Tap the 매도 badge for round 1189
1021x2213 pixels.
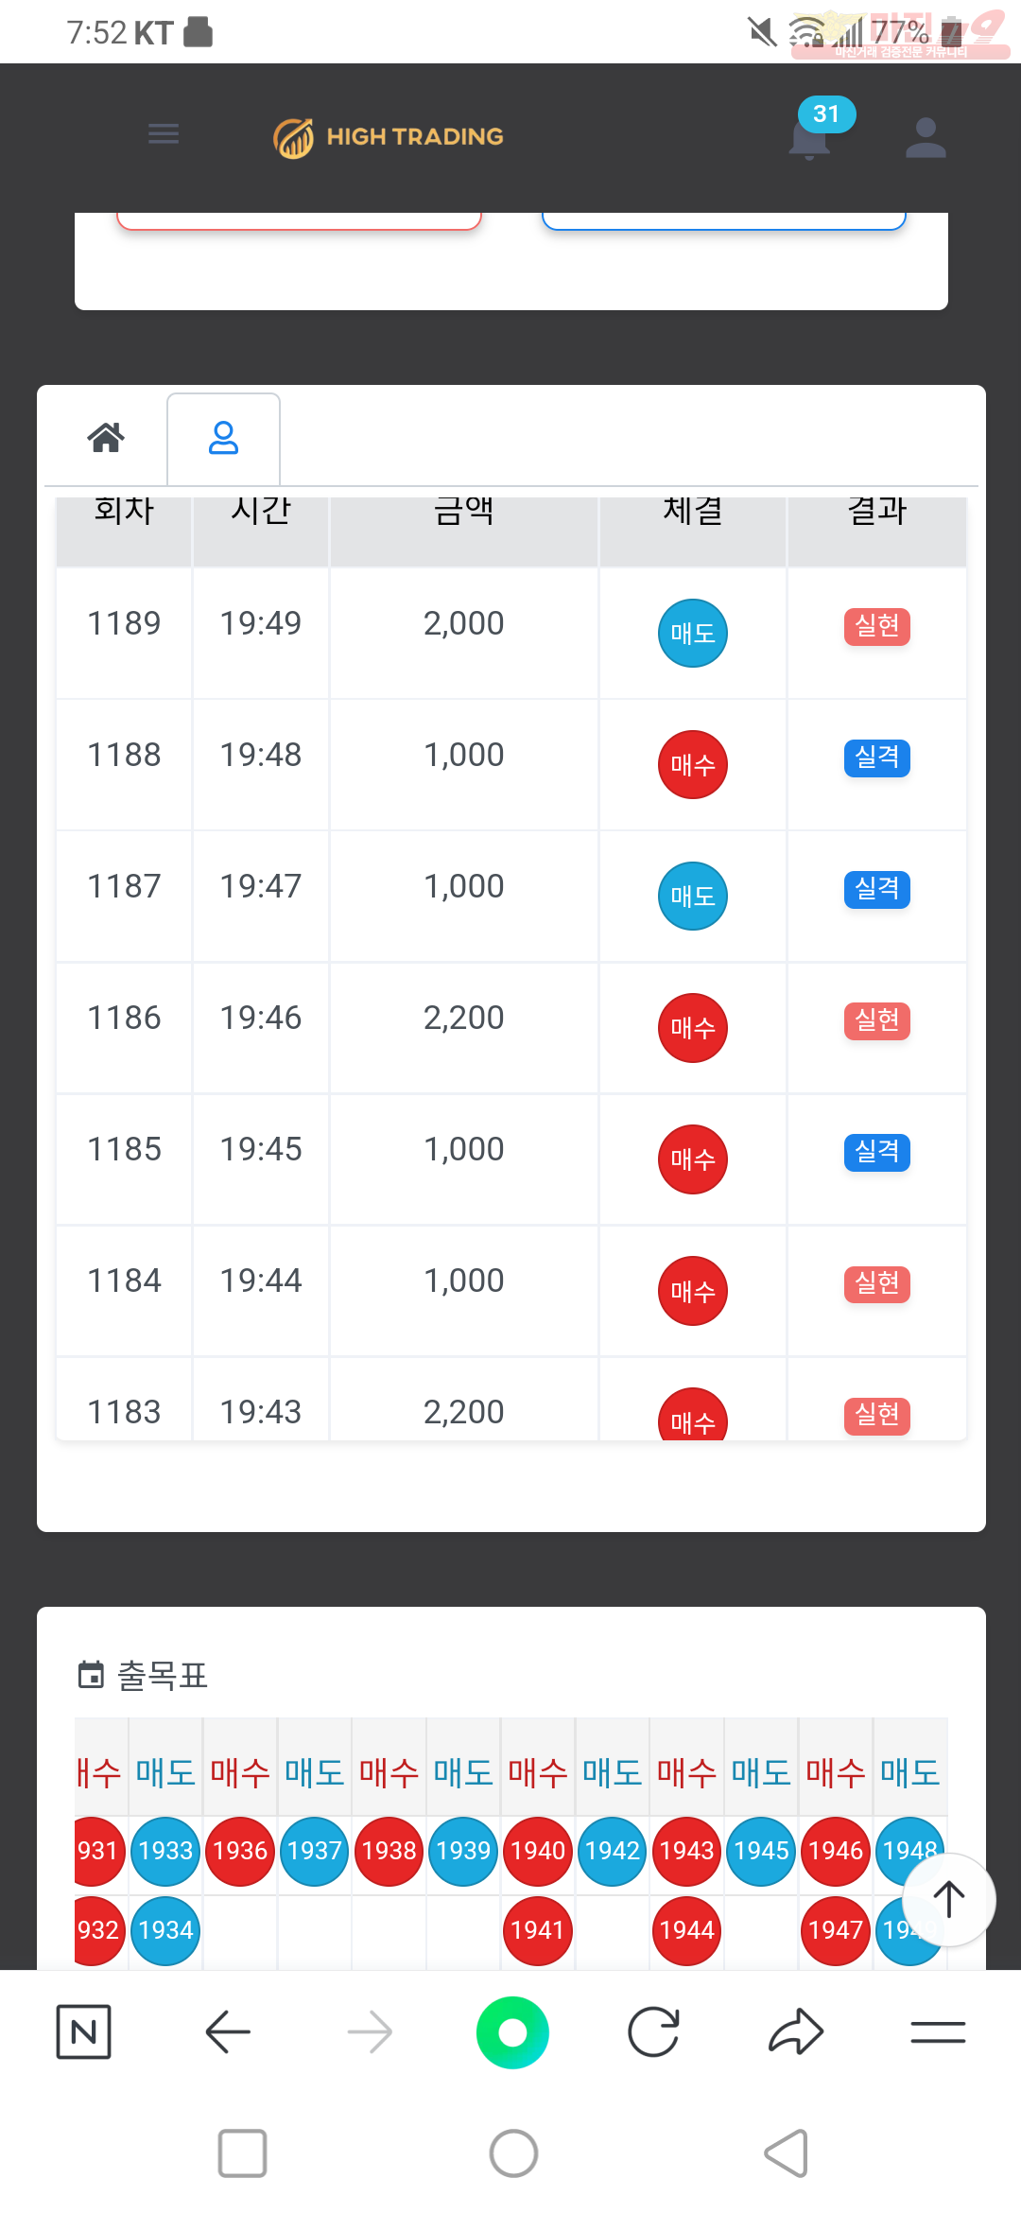693,633
